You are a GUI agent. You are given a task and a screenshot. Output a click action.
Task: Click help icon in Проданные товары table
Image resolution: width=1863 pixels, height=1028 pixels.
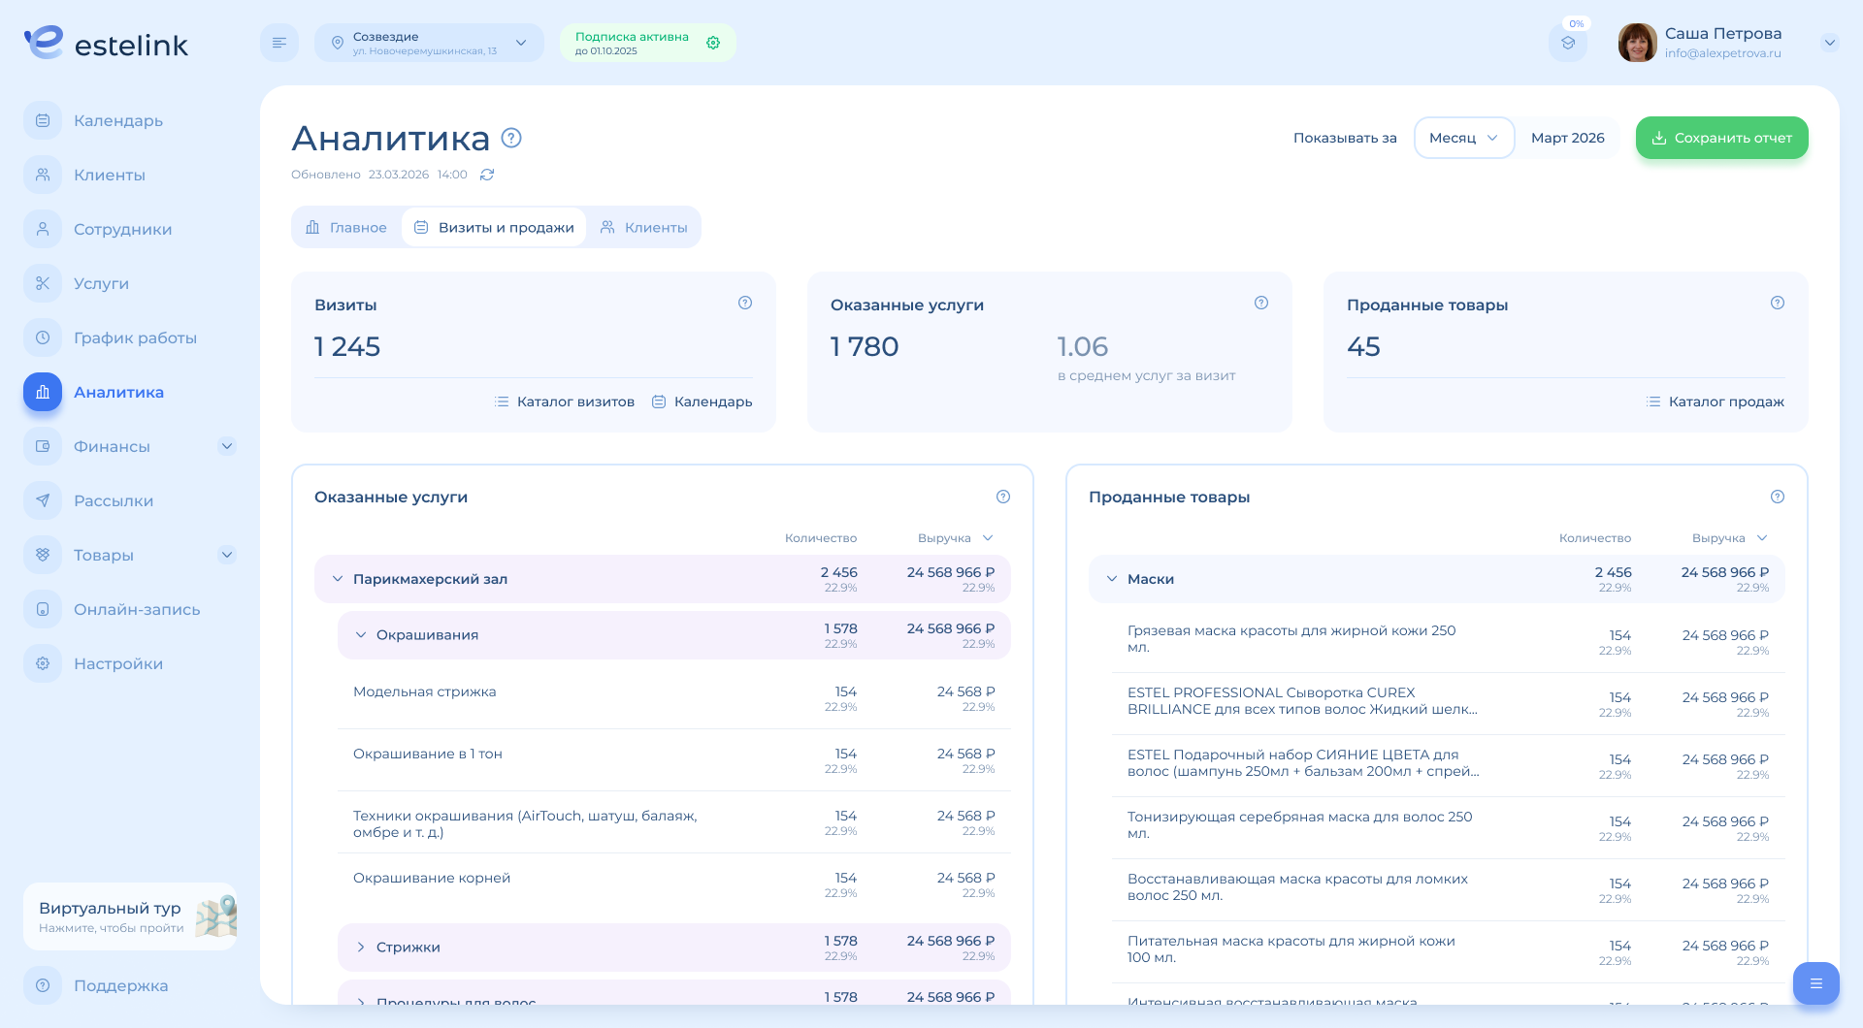1777,497
